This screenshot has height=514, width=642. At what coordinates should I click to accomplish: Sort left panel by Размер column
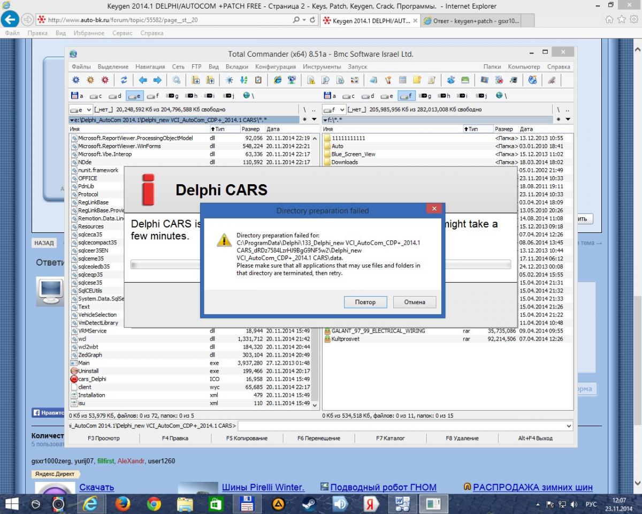click(x=250, y=129)
